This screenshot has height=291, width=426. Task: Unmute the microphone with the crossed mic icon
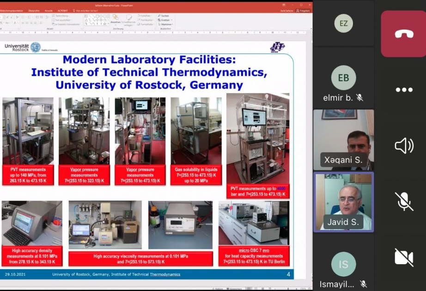(x=404, y=201)
